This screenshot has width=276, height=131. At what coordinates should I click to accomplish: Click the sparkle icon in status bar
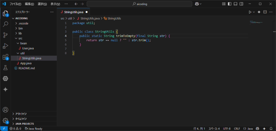[x=264, y=129]
